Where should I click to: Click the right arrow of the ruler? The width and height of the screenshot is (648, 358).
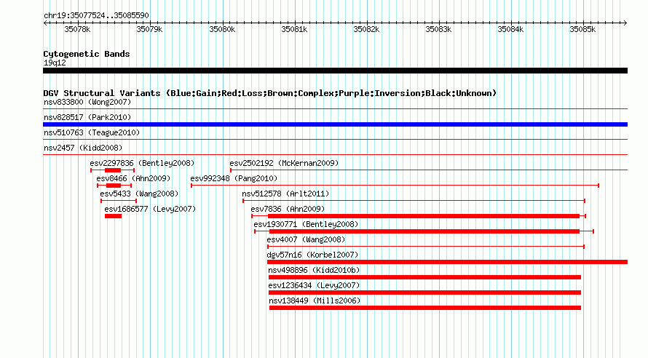[x=625, y=23]
